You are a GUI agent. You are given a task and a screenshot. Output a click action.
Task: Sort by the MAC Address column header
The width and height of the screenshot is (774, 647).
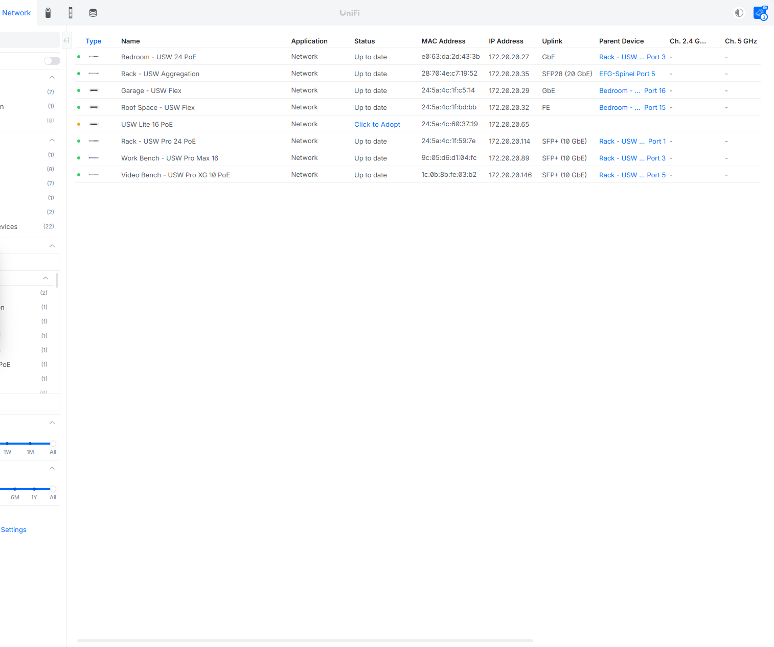click(443, 41)
